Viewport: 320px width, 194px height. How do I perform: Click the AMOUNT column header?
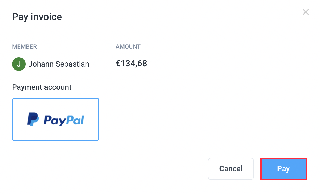(128, 46)
